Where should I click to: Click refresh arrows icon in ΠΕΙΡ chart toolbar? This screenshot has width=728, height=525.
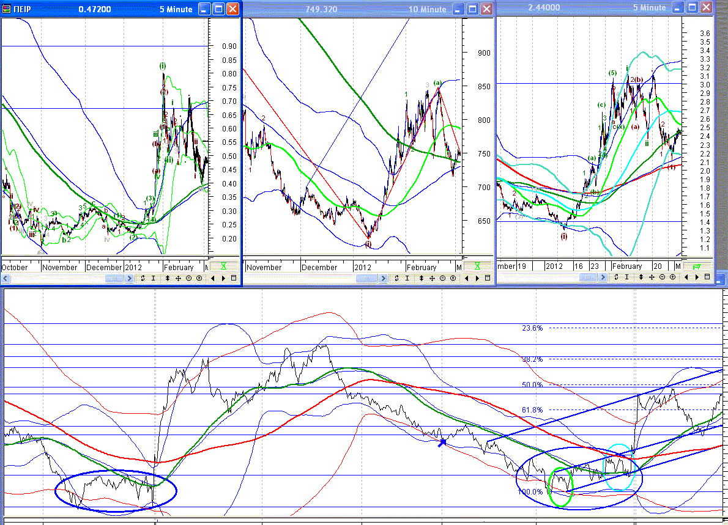coord(143,278)
